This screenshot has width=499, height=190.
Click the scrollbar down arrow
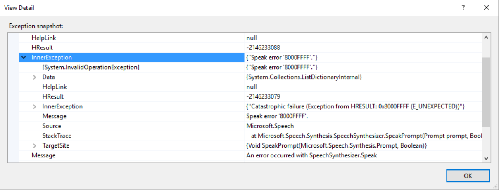click(x=486, y=158)
